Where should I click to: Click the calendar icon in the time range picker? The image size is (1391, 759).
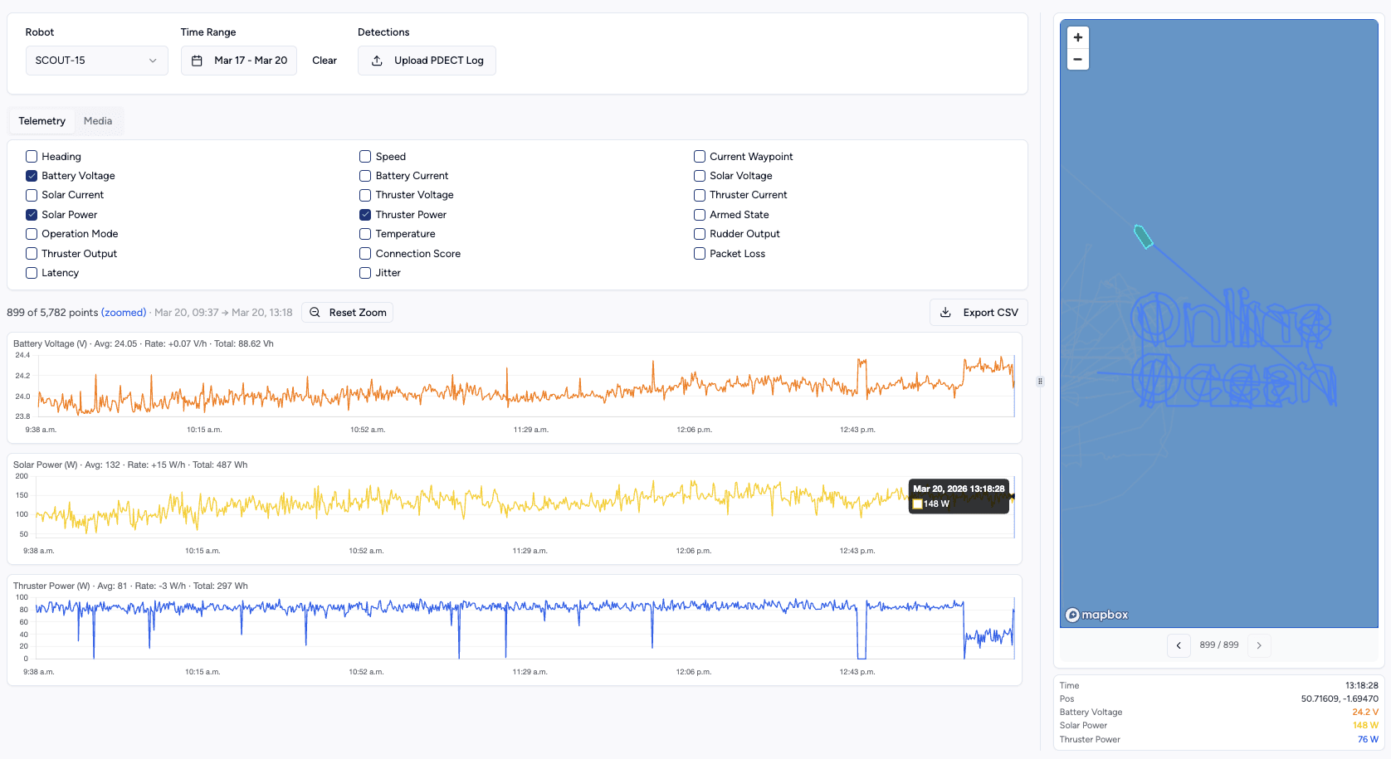(x=196, y=60)
